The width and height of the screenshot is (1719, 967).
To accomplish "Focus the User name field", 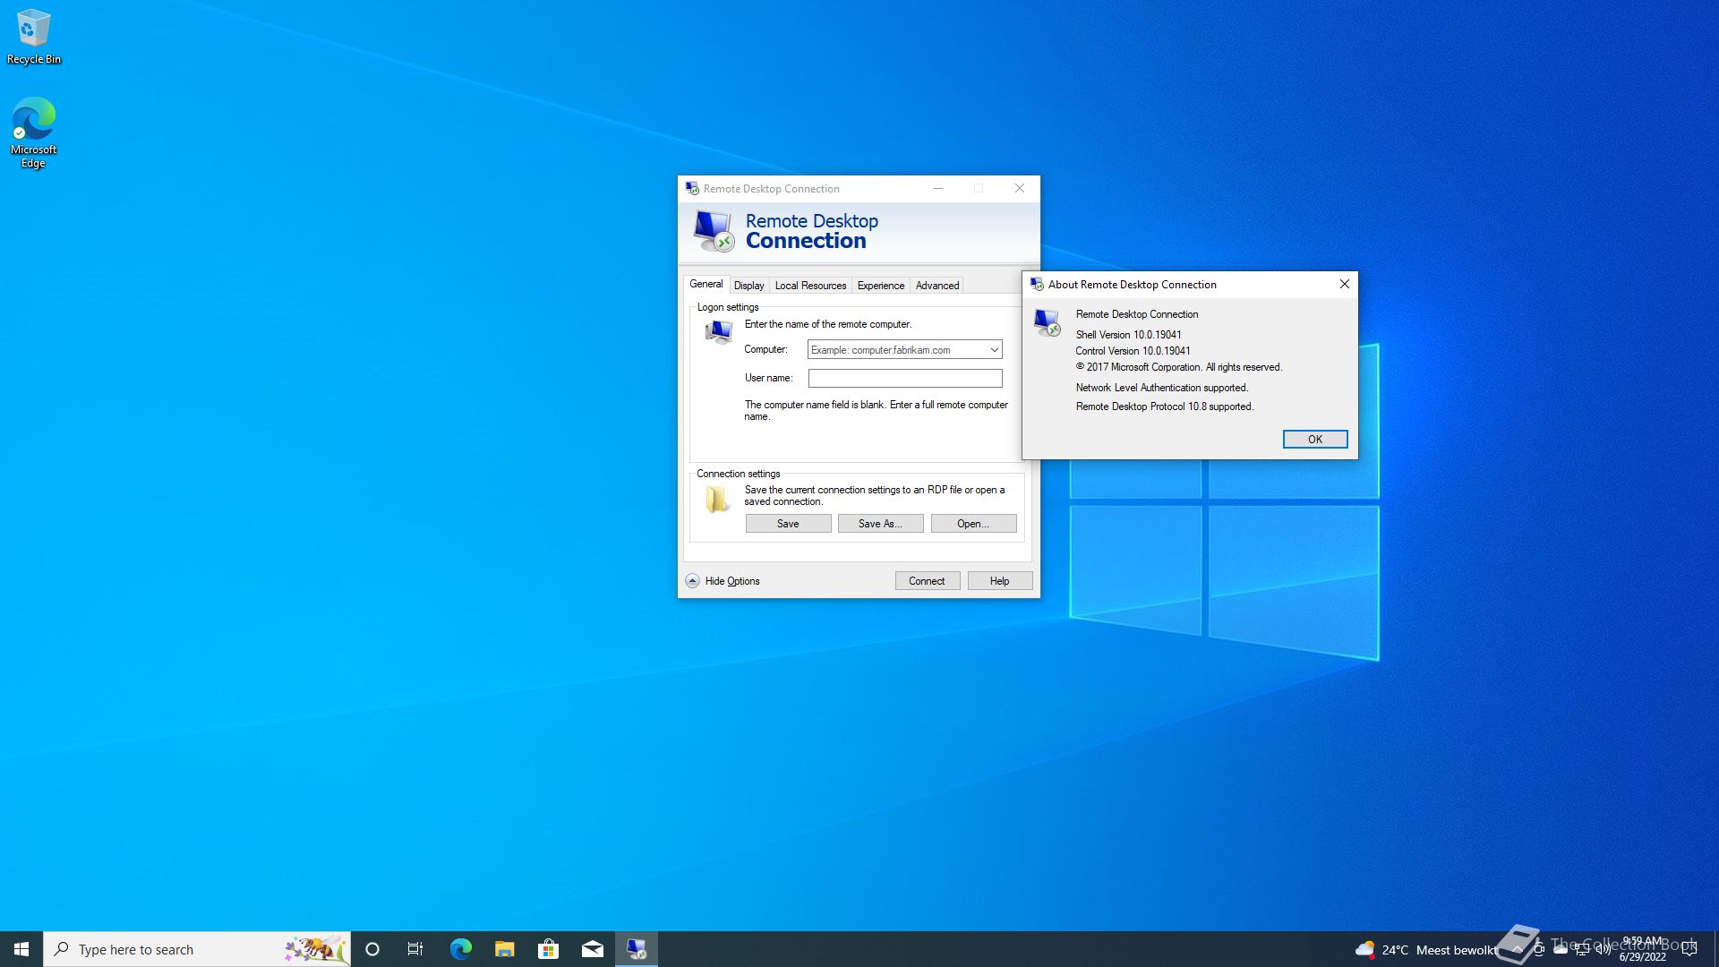I will [x=904, y=379].
